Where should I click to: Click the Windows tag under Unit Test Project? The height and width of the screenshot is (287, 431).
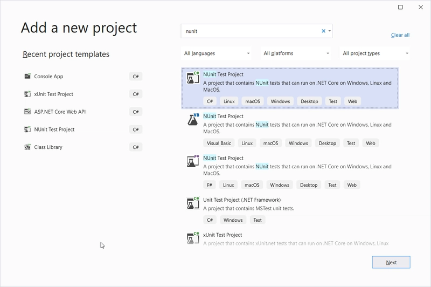pos(233,220)
